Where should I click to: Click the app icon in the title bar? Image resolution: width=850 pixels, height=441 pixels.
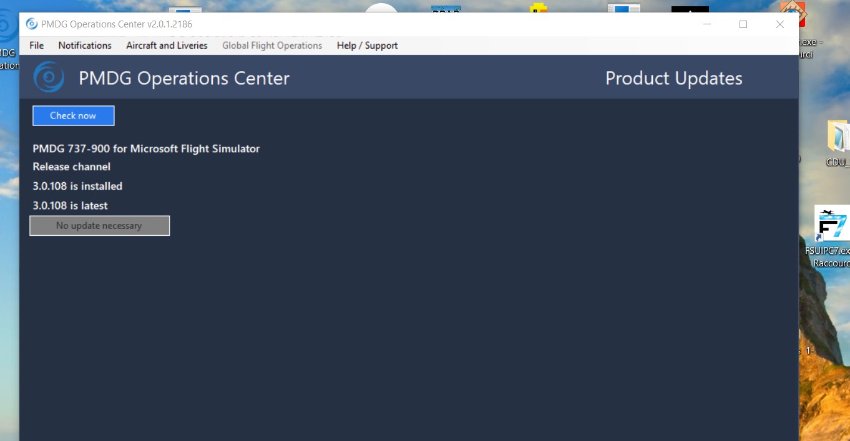[31, 24]
